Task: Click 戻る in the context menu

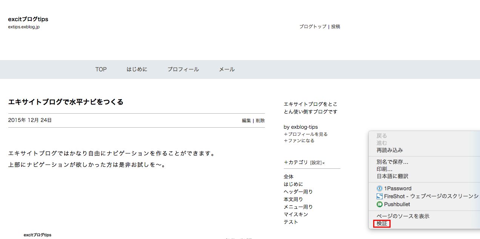Action: pyautogui.click(x=382, y=136)
